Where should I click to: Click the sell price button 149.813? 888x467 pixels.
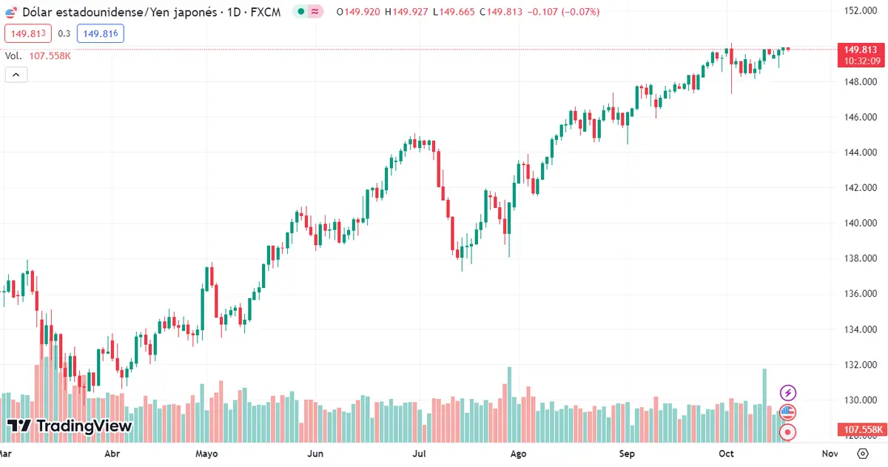point(27,33)
